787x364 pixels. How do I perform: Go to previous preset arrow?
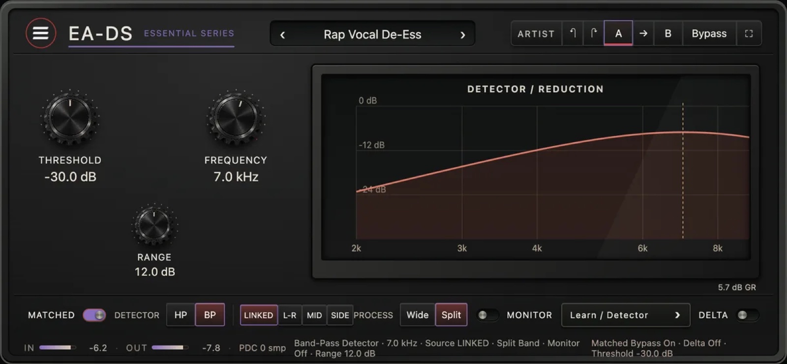[282, 34]
